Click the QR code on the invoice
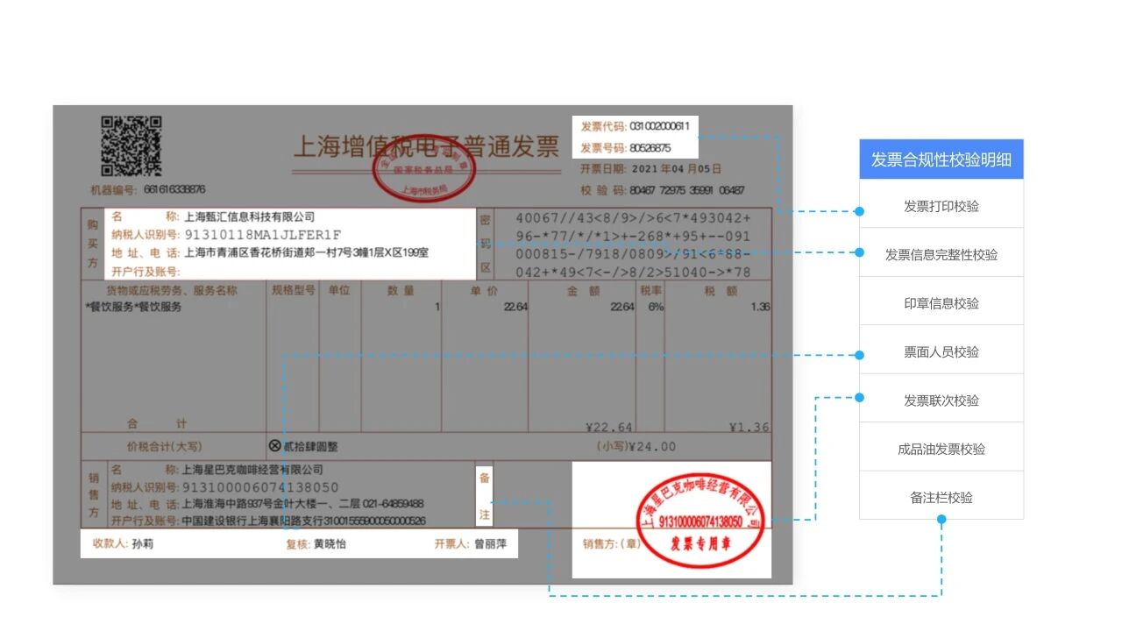 [131, 146]
